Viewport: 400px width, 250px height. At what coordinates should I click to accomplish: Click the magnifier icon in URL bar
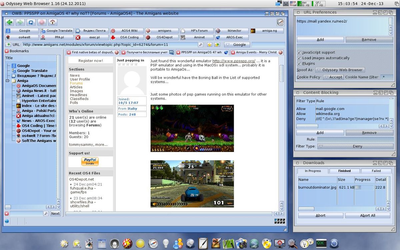point(201,44)
